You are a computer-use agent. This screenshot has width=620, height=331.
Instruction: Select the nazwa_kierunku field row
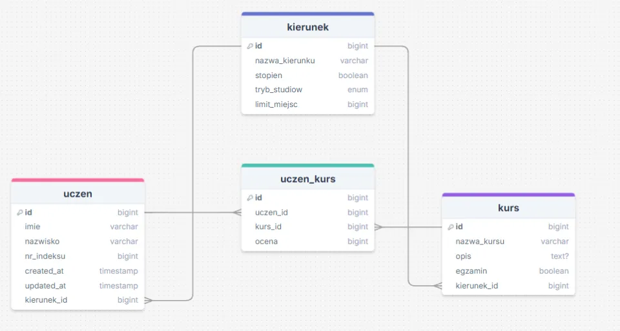pos(307,61)
